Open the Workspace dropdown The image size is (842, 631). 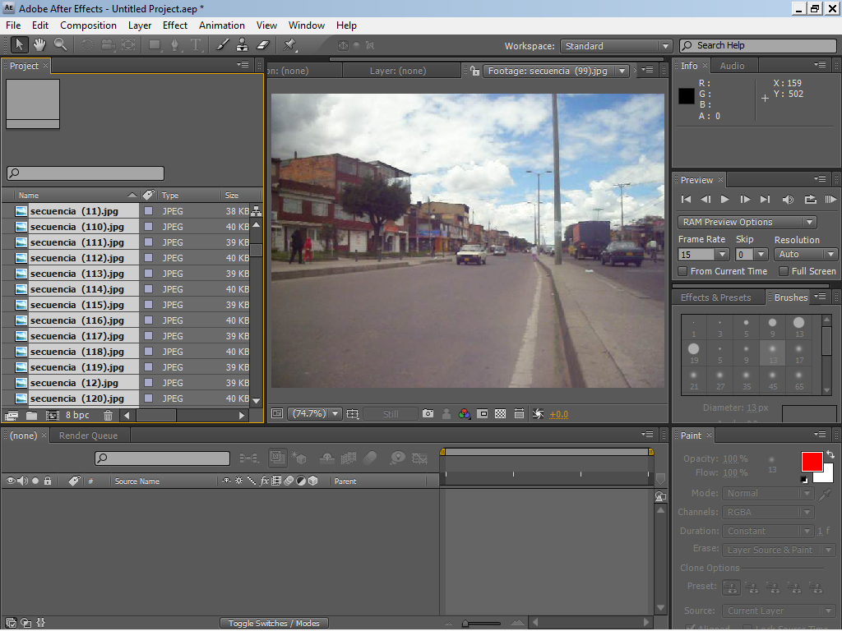616,46
